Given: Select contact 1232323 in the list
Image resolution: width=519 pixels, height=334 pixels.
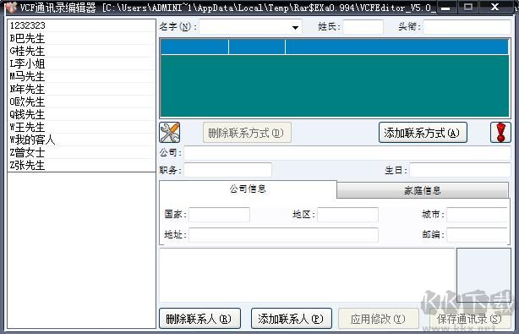Looking at the screenshot, I should [81, 25].
